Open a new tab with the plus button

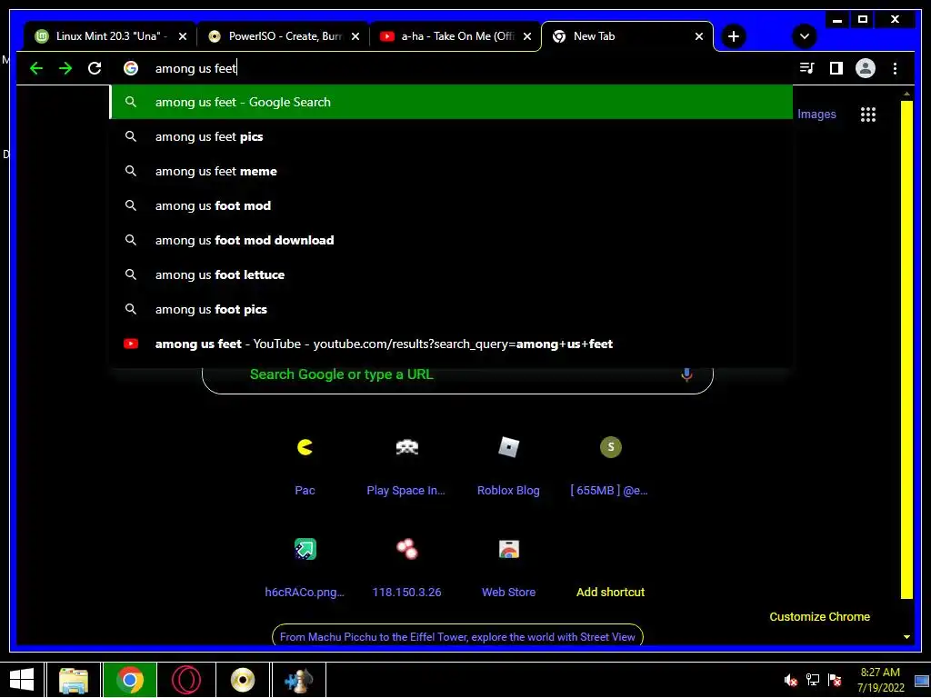pyautogui.click(x=734, y=36)
